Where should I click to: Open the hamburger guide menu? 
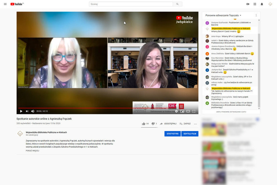click(x=5, y=4)
